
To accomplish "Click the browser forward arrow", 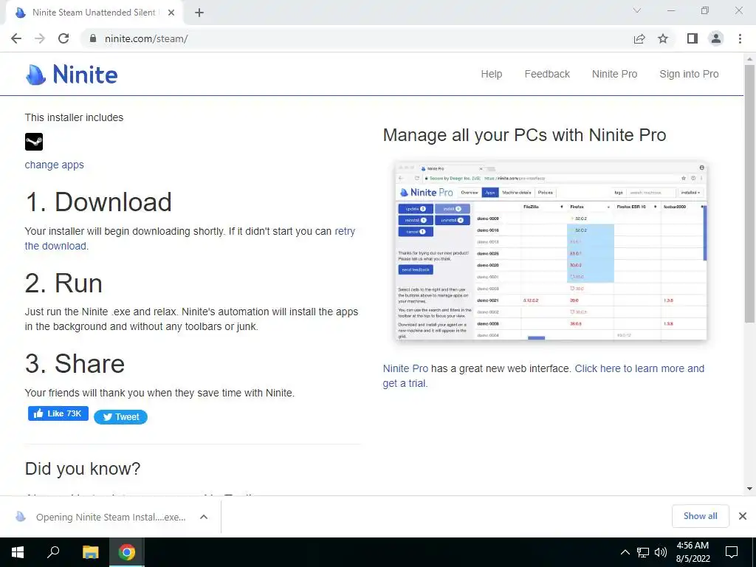I will pyautogui.click(x=40, y=38).
